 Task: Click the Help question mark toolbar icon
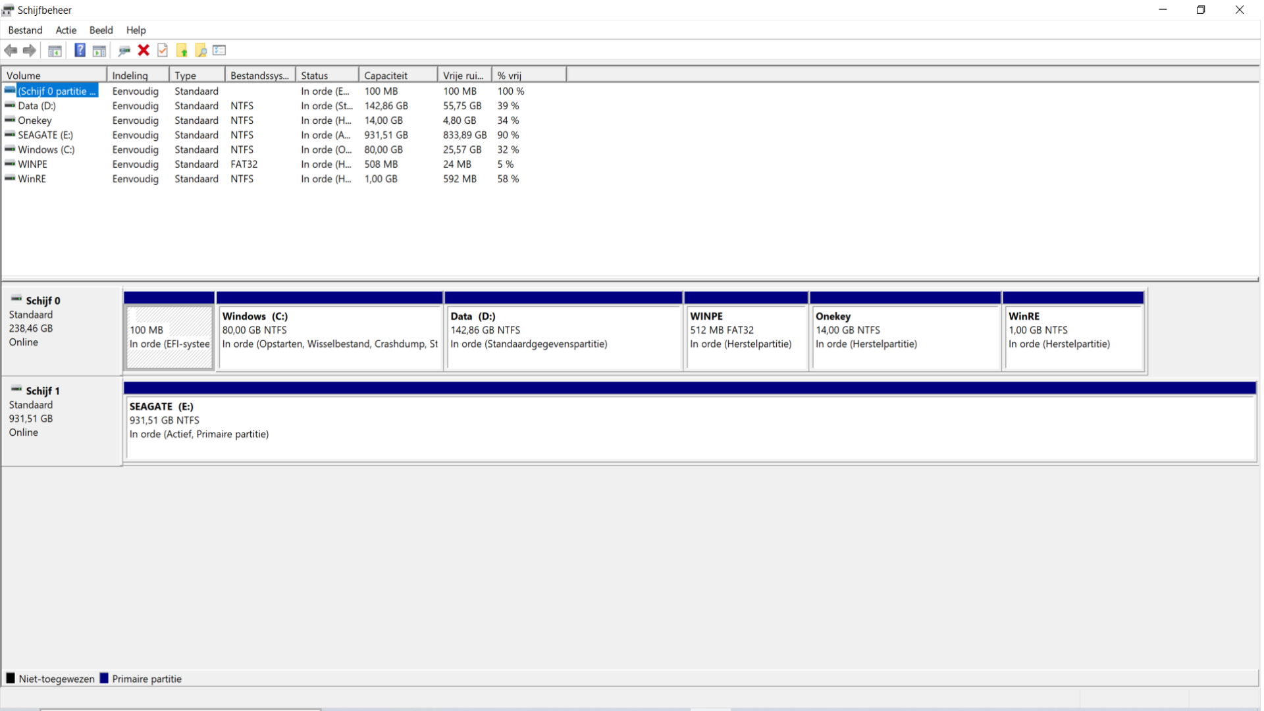click(x=80, y=50)
